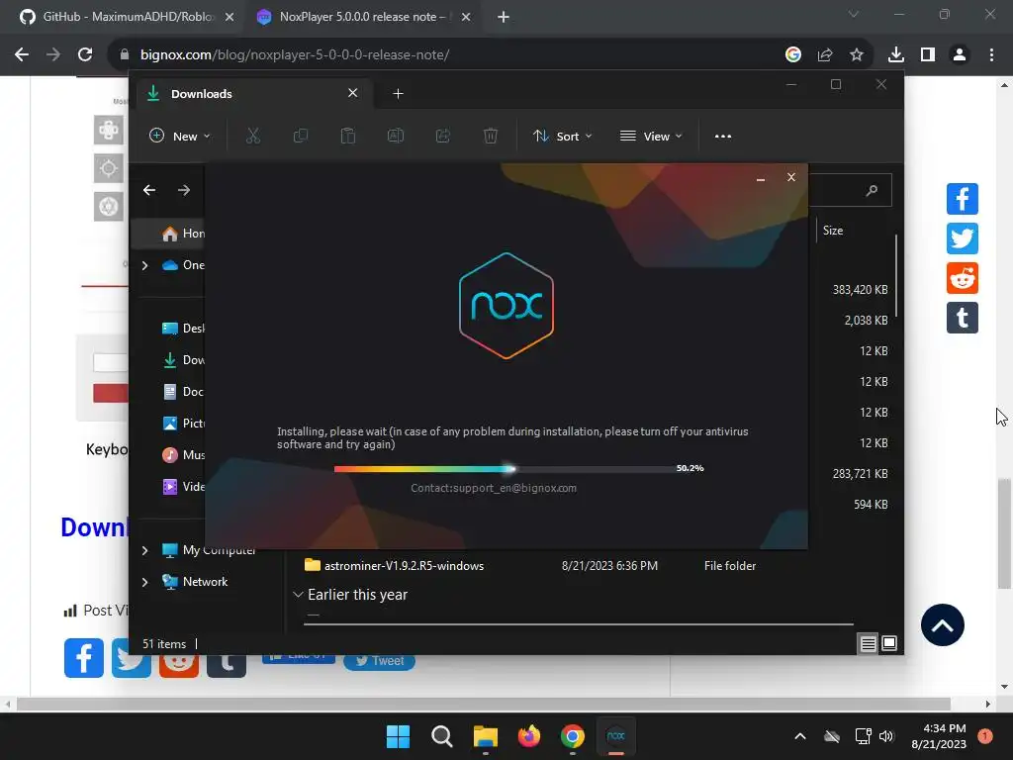Switch to large thumbnails view icon in Explorer
This screenshot has width=1013, height=760.
click(889, 643)
